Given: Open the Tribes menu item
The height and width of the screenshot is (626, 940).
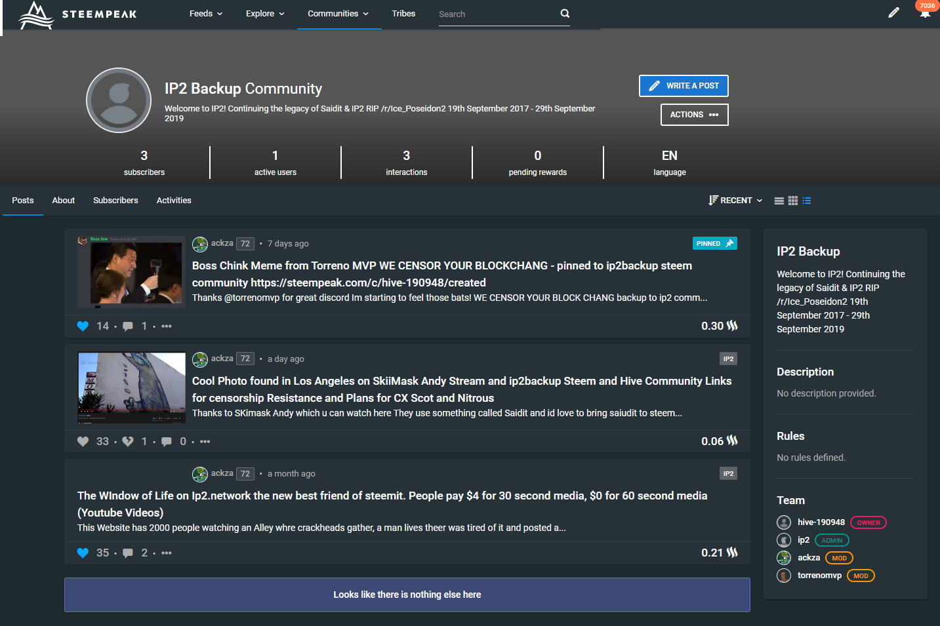Looking at the screenshot, I should (x=403, y=14).
